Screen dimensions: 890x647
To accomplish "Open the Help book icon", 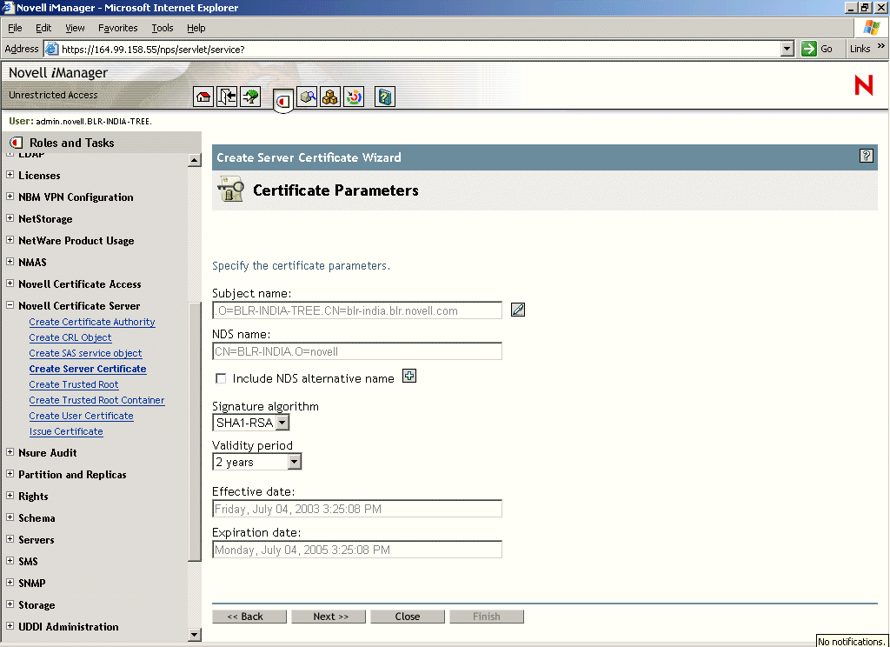I will (385, 97).
